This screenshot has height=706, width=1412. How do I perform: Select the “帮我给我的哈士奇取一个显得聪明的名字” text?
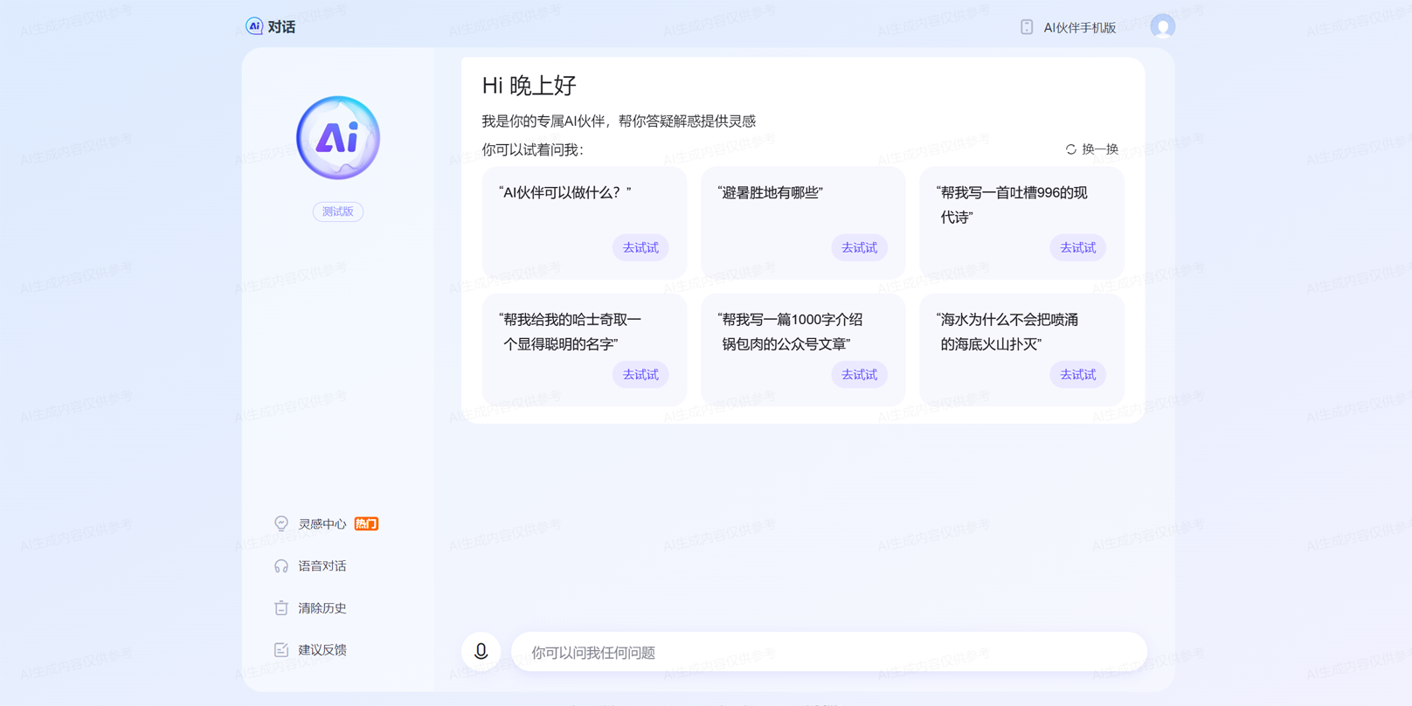point(570,332)
